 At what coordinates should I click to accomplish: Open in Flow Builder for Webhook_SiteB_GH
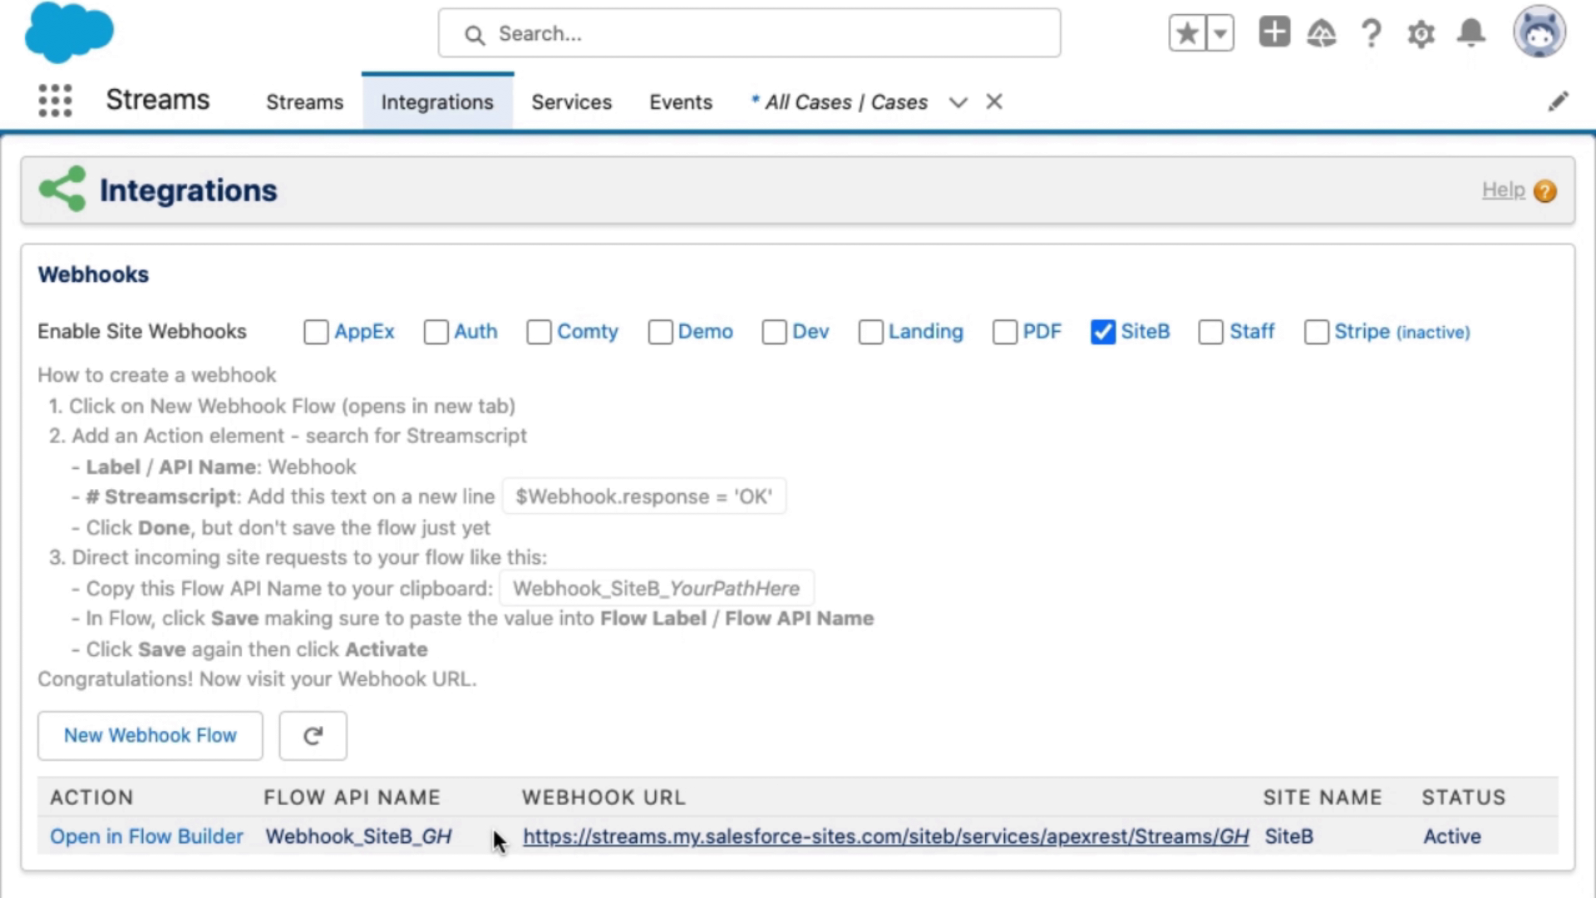[146, 836]
